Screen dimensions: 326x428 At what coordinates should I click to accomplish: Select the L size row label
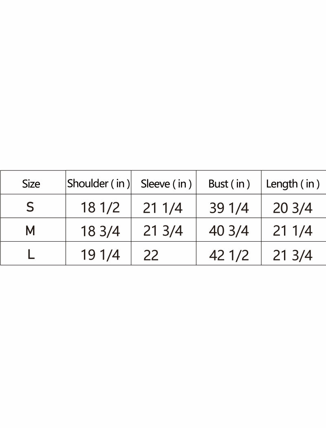click(x=30, y=255)
